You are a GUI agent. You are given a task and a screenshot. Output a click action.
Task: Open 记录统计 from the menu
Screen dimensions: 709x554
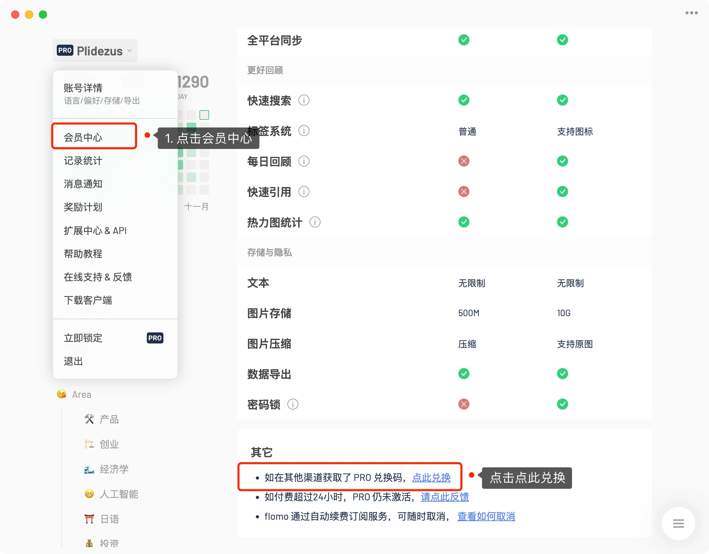click(83, 161)
